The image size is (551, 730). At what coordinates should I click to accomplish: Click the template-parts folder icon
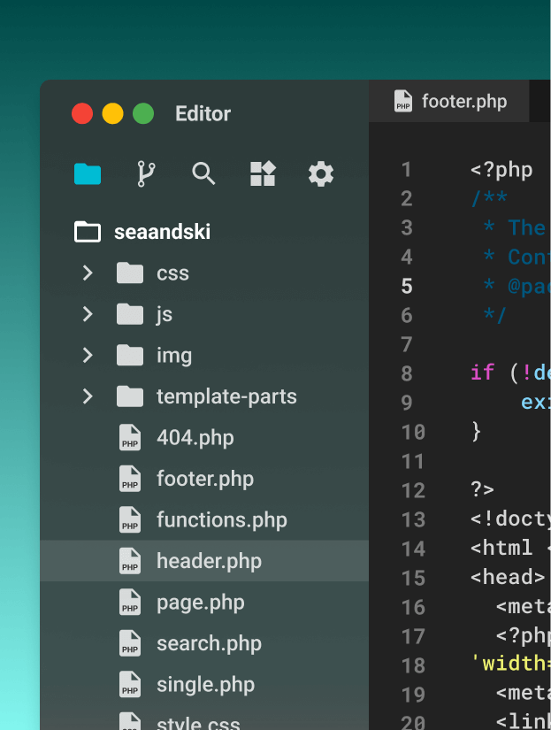click(x=130, y=396)
